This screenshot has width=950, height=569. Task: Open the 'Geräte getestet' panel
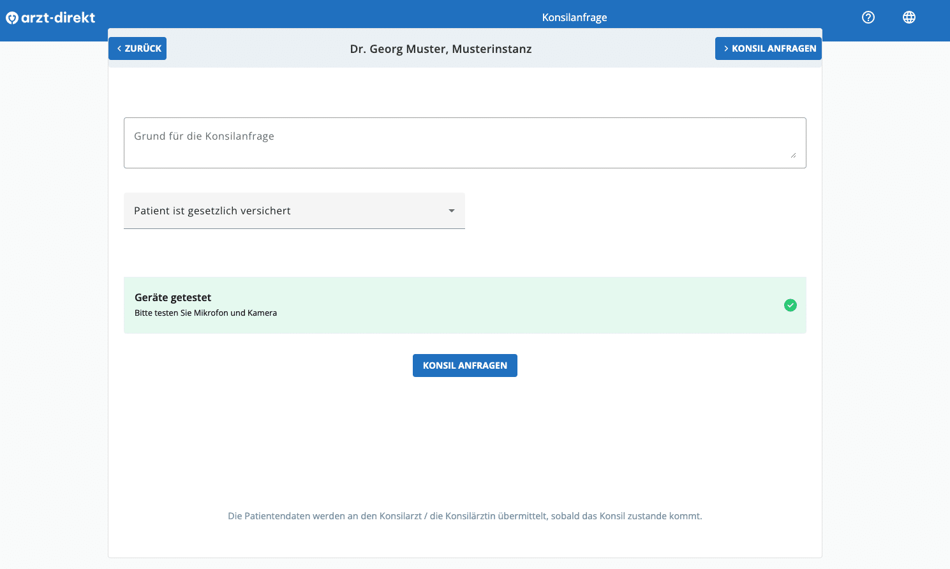coord(465,305)
